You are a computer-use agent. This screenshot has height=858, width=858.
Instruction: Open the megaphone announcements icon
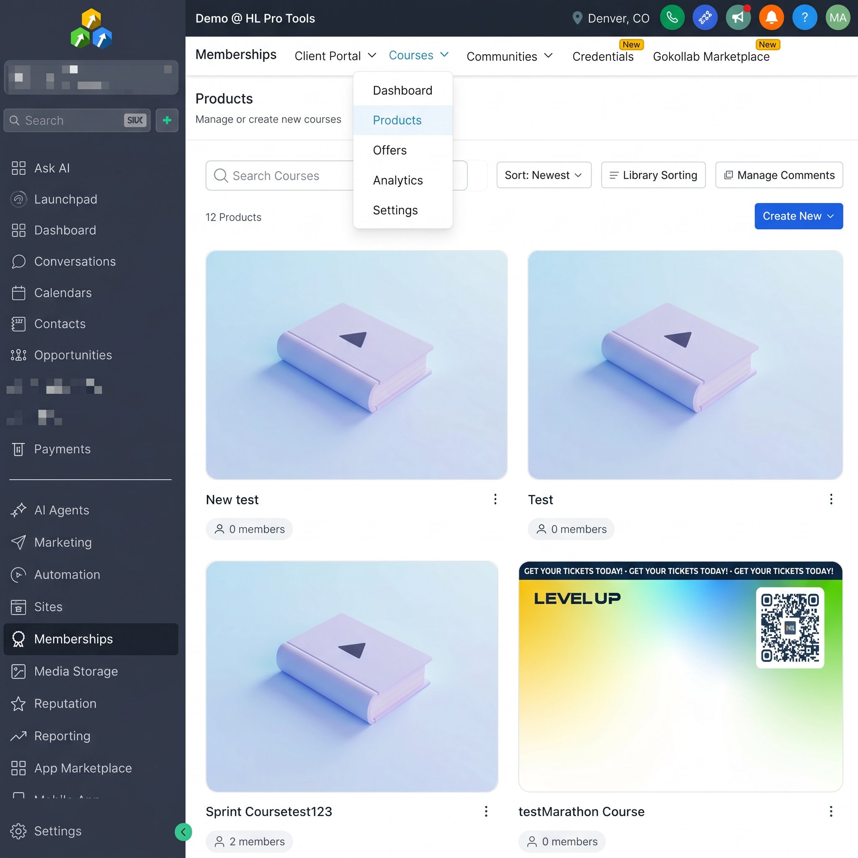pos(738,18)
